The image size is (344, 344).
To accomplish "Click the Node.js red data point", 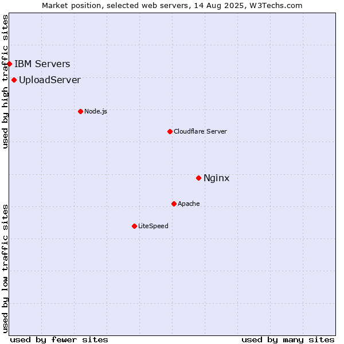I will [x=80, y=111].
